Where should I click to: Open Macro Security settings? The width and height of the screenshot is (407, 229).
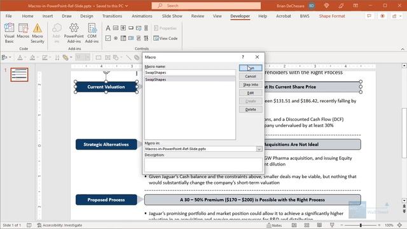[38, 33]
